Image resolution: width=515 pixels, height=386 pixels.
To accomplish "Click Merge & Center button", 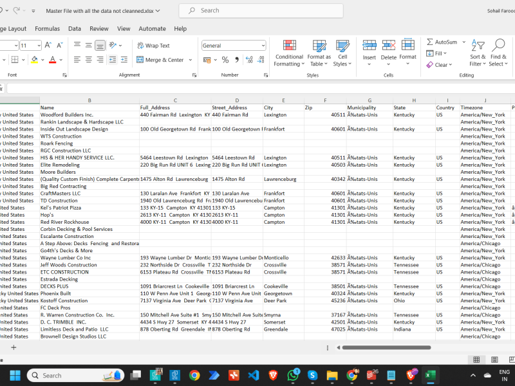I will pos(160,60).
